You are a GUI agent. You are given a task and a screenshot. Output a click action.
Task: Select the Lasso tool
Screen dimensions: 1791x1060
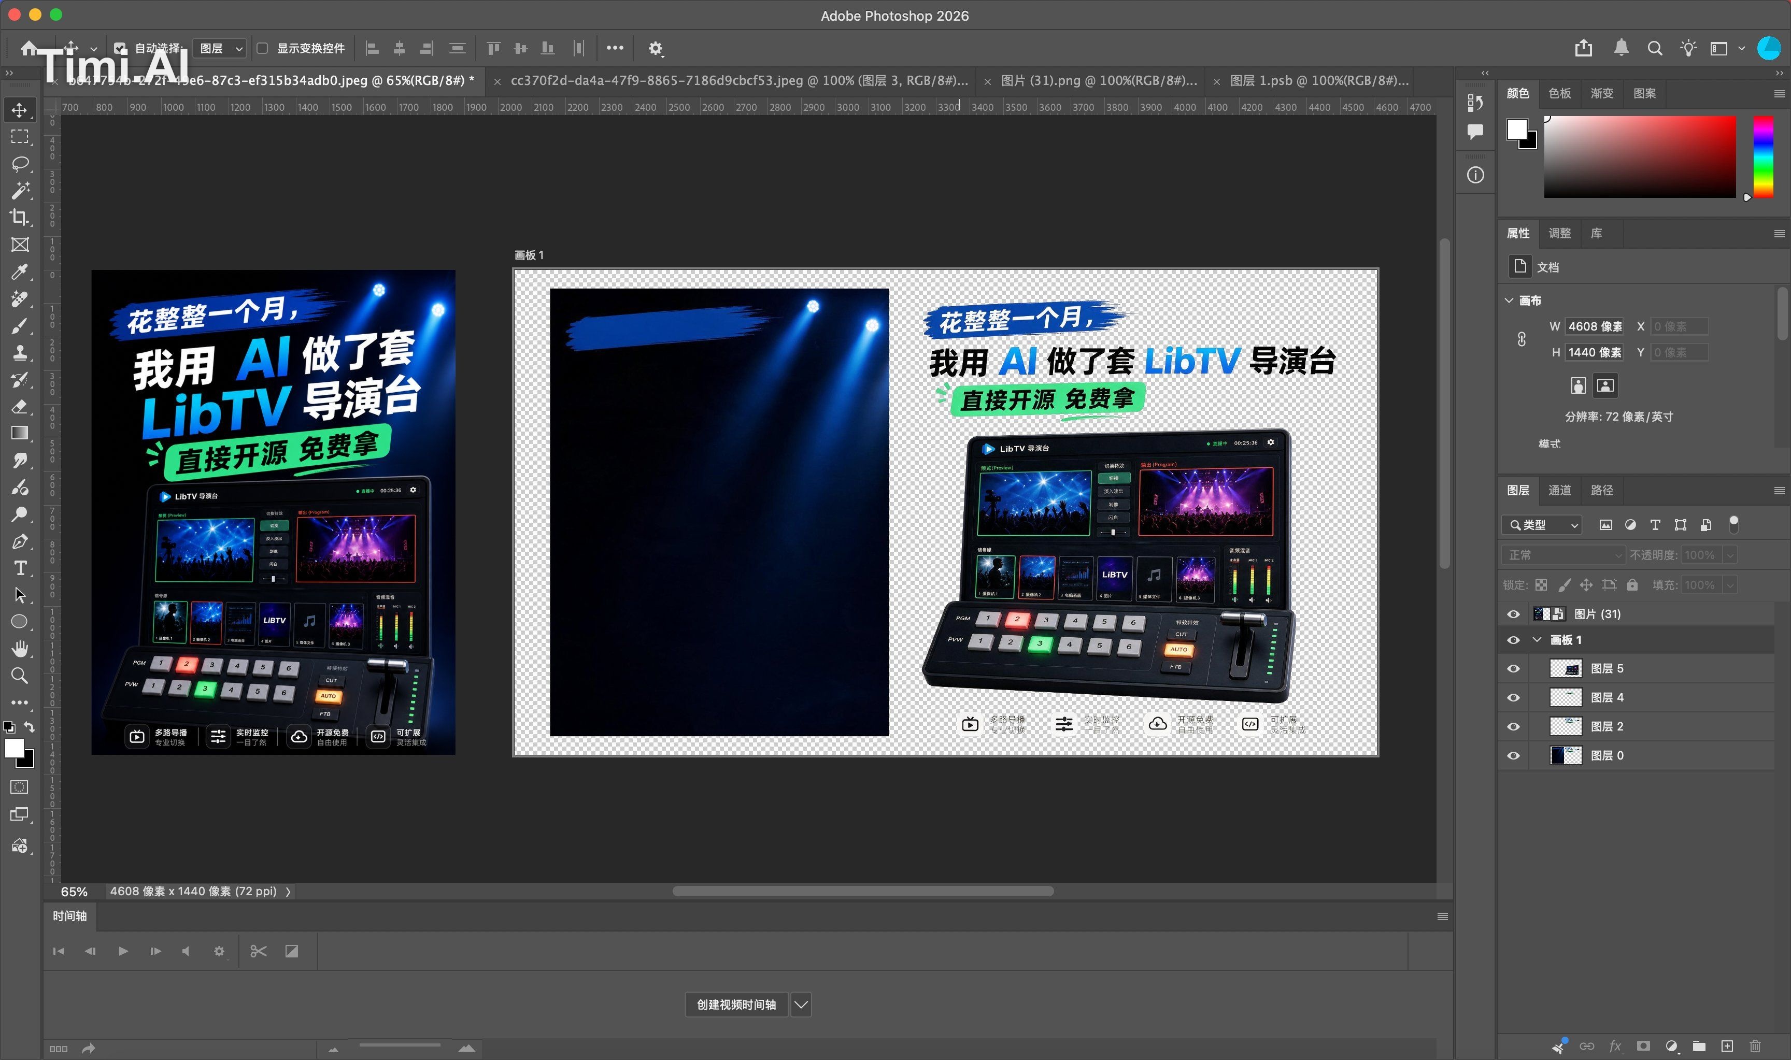click(20, 164)
